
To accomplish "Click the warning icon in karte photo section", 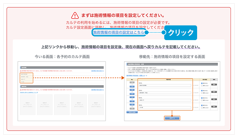I will (21, 90).
